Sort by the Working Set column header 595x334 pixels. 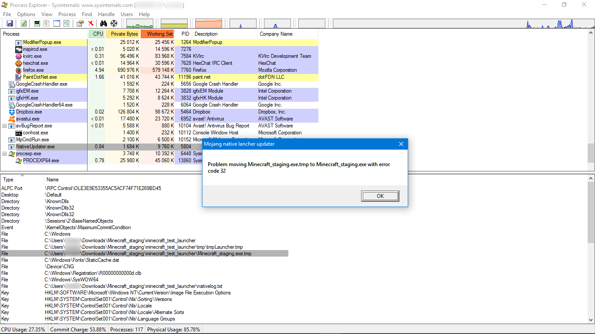[x=158, y=34]
